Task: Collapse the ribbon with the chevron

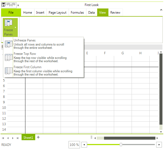Action: click(161, 10)
